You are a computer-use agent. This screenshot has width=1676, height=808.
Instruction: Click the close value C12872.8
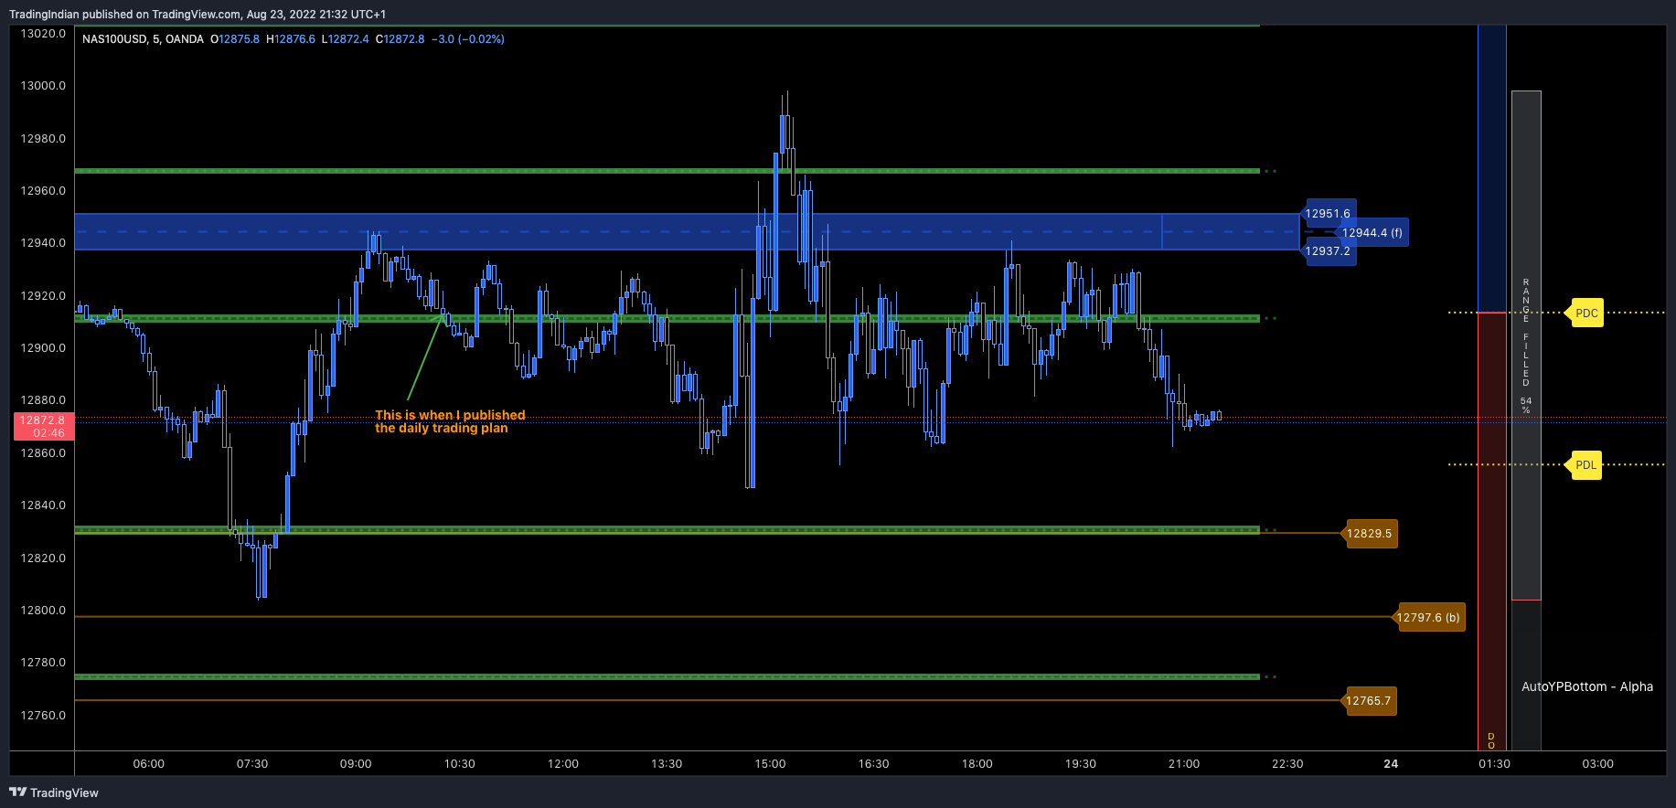(400, 39)
